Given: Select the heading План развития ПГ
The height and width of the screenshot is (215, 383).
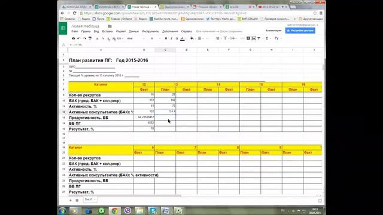Looking at the screenshot, I should 90,60.
